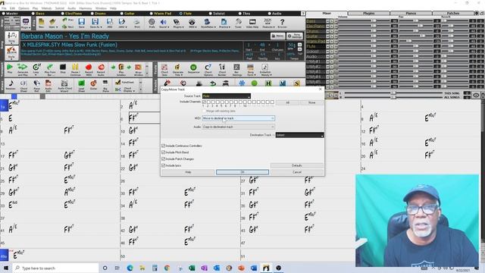The height and width of the screenshot is (273, 485).
Task: Select the Bass track radio button
Action: [x=33, y=14]
